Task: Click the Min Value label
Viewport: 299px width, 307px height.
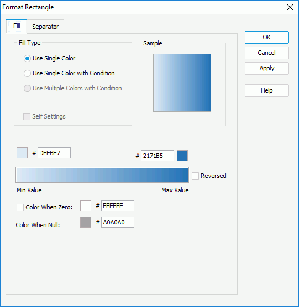Action: (29, 190)
